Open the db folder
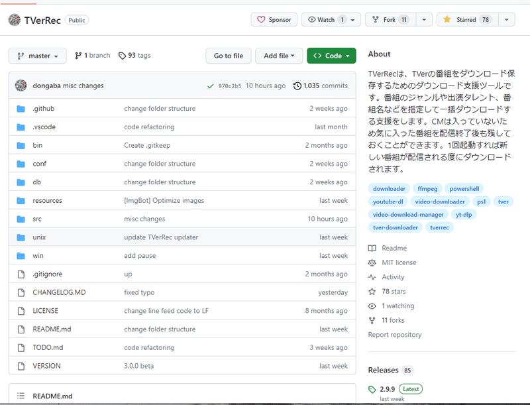Screen dimensions: 530x405 (37, 182)
